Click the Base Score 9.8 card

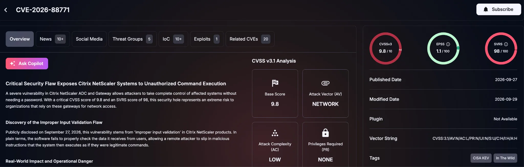pyautogui.click(x=275, y=93)
